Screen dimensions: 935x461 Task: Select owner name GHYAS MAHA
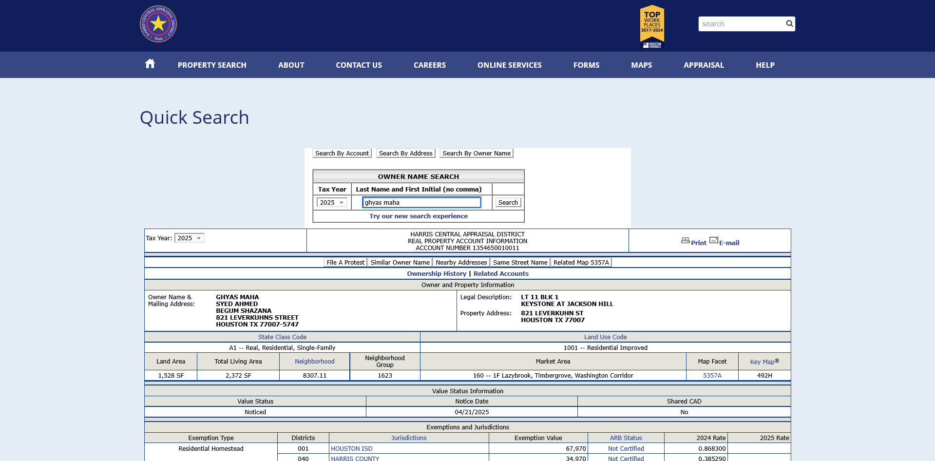(x=237, y=297)
